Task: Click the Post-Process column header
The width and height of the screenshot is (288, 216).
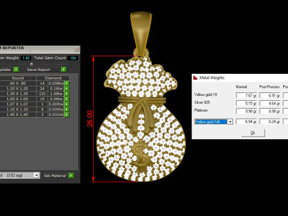Action: [269, 87]
